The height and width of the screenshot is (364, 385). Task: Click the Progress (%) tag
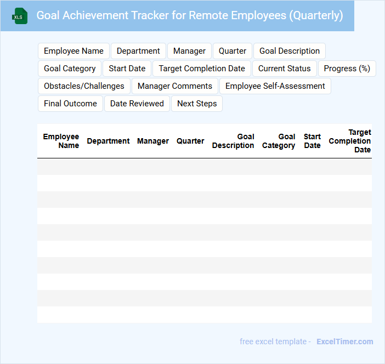(x=347, y=69)
